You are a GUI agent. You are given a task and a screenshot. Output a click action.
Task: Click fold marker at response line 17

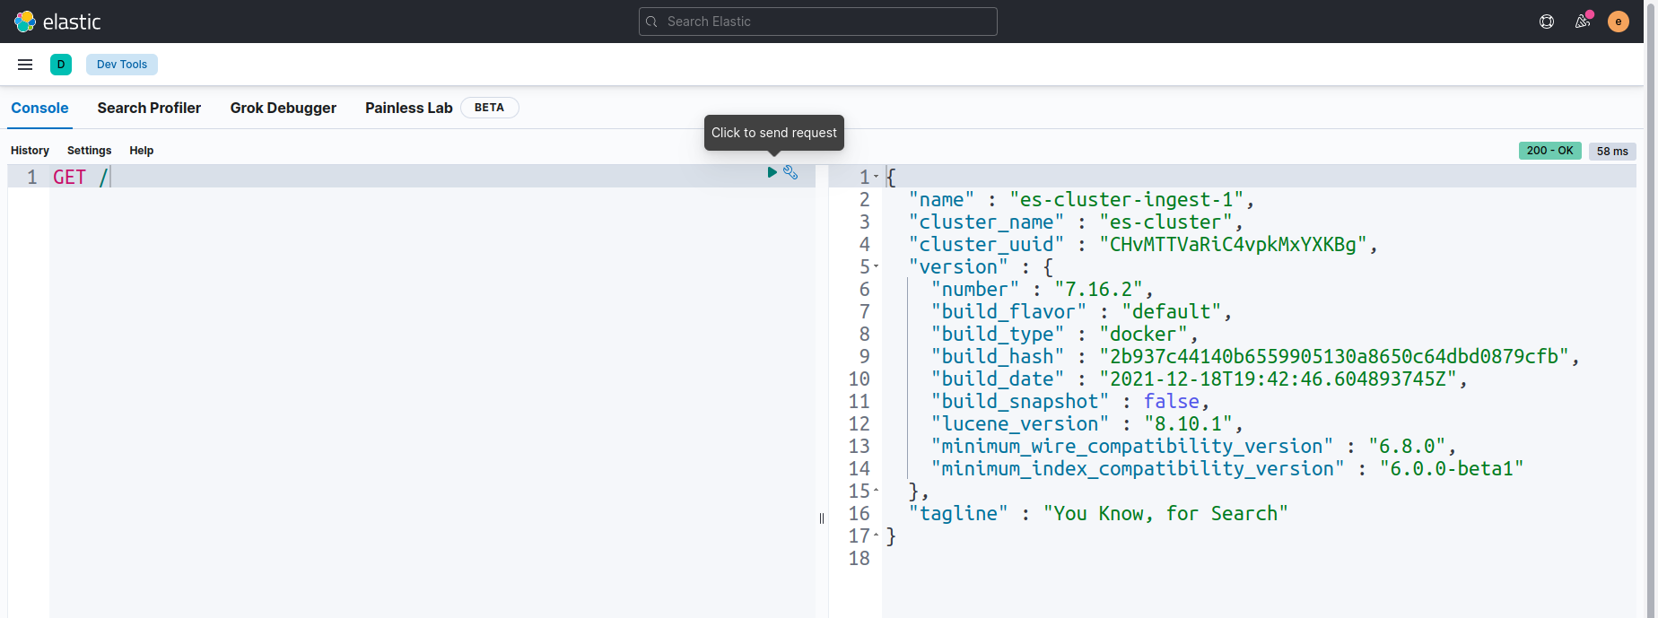click(877, 535)
